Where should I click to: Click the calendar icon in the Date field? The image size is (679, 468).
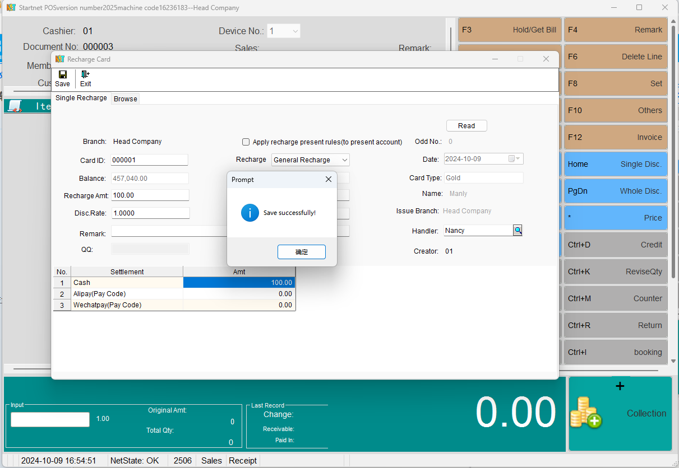point(511,159)
